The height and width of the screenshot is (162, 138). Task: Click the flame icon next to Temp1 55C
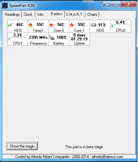31,25
